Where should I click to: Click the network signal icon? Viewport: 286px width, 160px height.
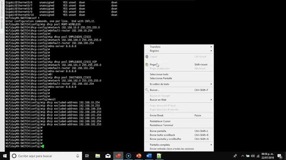click(x=258, y=156)
